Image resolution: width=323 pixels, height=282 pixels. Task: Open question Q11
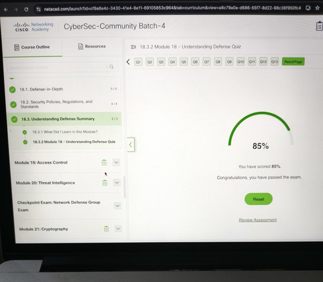(252, 62)
